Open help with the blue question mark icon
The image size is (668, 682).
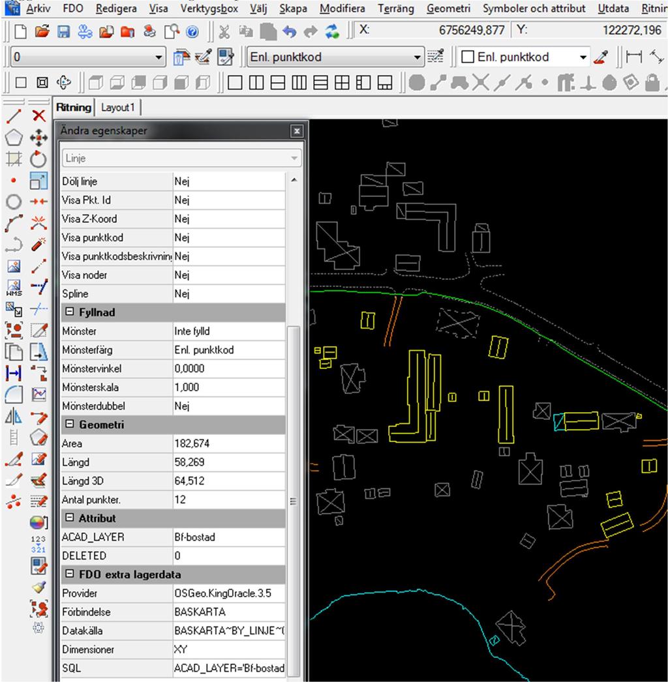pos(192,32)
